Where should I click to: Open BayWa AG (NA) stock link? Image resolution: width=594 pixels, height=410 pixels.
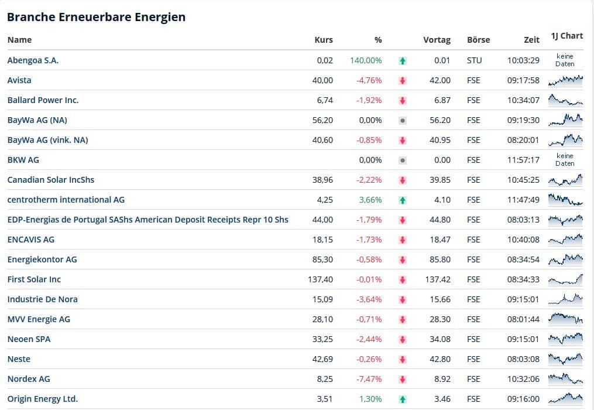tap(37, 120)
